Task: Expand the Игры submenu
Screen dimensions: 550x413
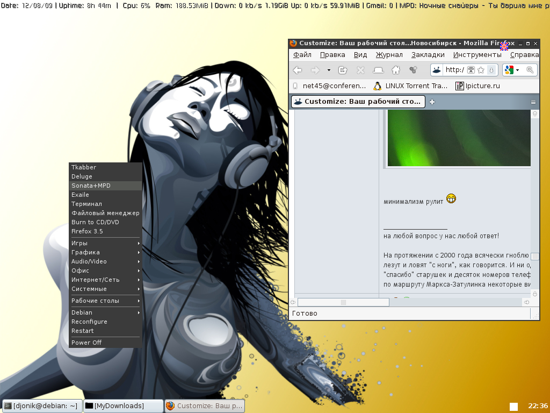Action: point(105,243)
